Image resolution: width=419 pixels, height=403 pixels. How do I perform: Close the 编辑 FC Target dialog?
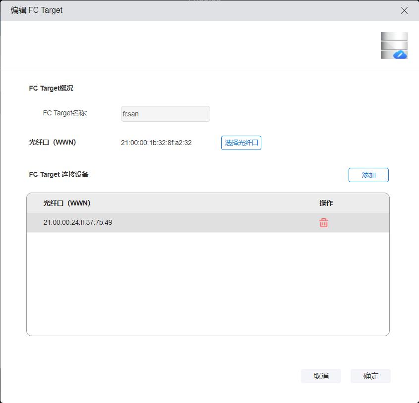(404, 10)
